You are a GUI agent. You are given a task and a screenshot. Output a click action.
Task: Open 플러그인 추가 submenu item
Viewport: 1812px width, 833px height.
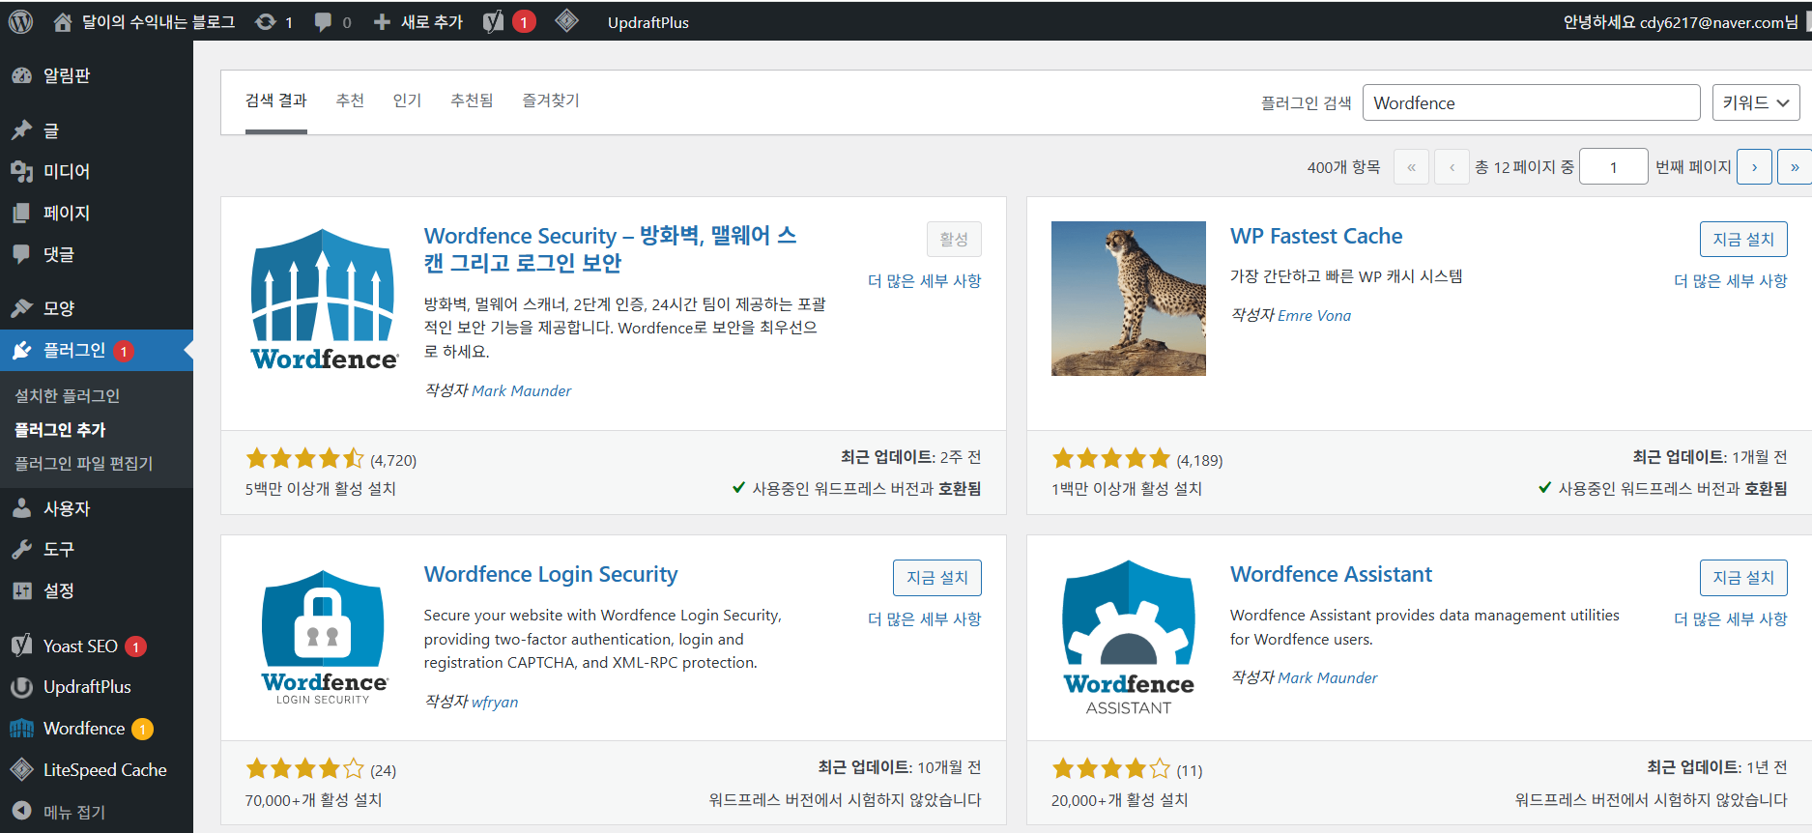click(60, 430)
